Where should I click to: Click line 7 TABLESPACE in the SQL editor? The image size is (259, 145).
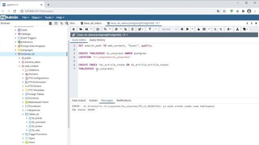click(86, 68)
